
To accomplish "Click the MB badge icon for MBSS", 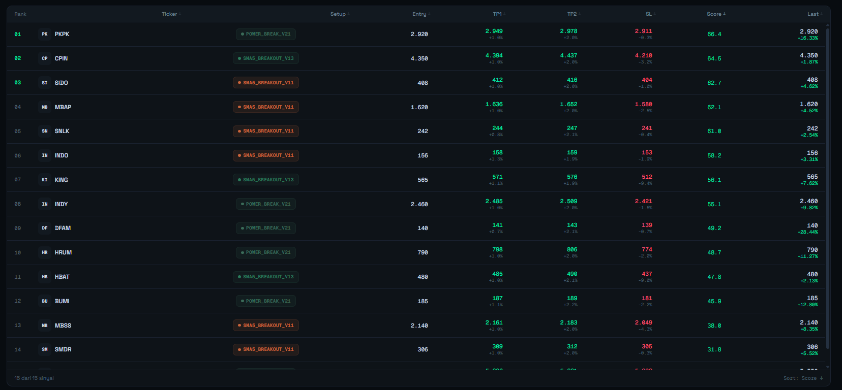I will point(45,326).
